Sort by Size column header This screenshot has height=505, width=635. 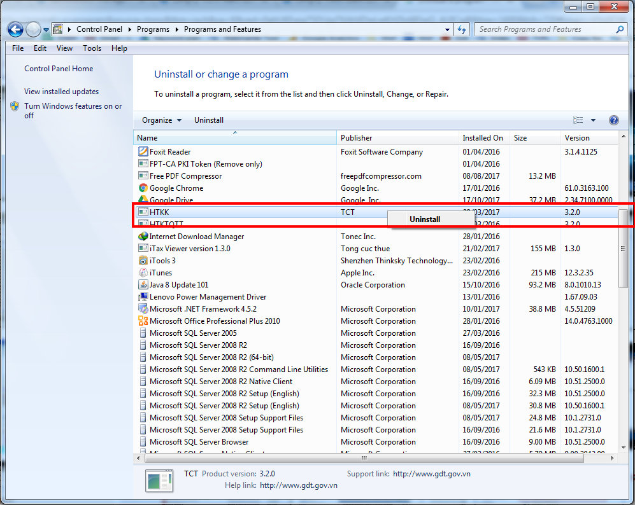point(535,138)
